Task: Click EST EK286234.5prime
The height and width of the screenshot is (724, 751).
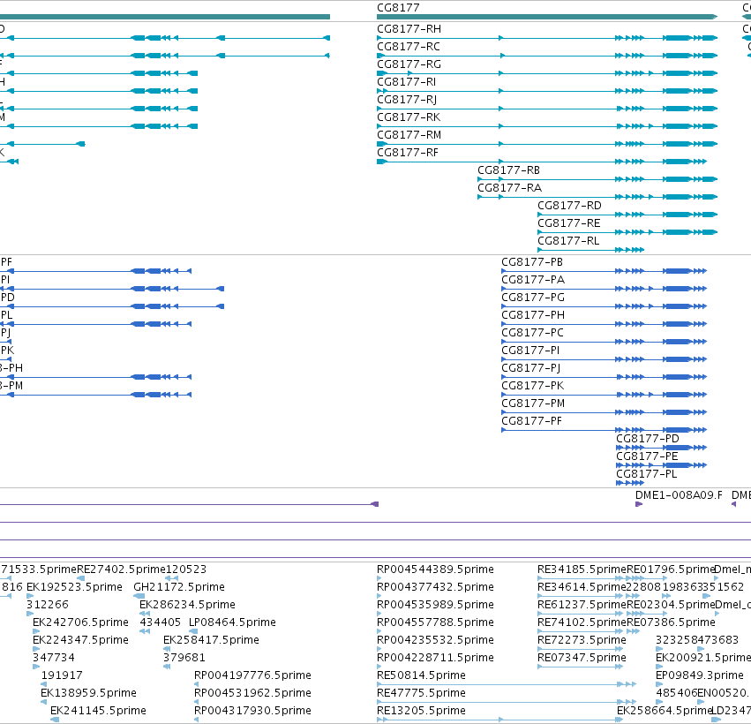Action: tap(187, 605)
